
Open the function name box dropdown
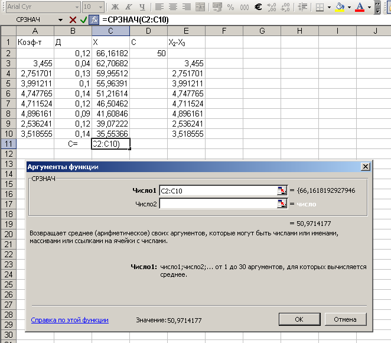(x=61, y=20)
